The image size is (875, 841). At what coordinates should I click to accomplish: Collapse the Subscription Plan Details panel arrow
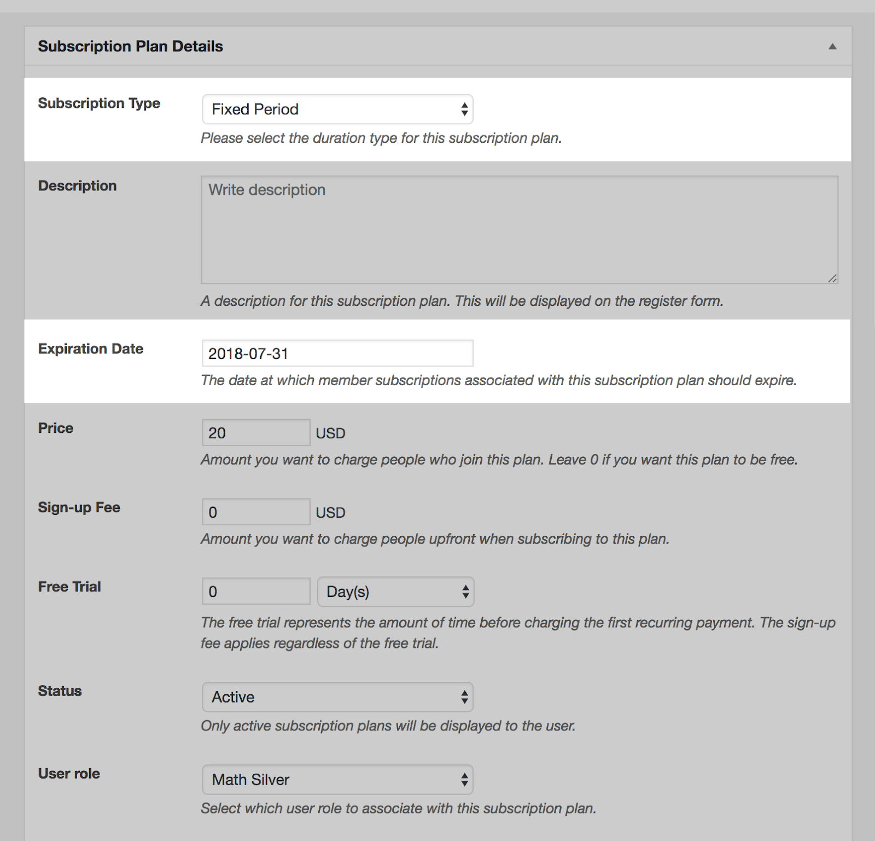[832, 47]
